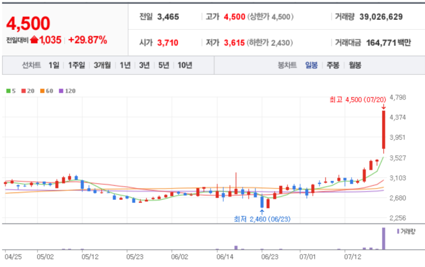The height and width of the screenshot is (267, 425).
Task: Click the 전일대비 label
Action: point(18,40)
